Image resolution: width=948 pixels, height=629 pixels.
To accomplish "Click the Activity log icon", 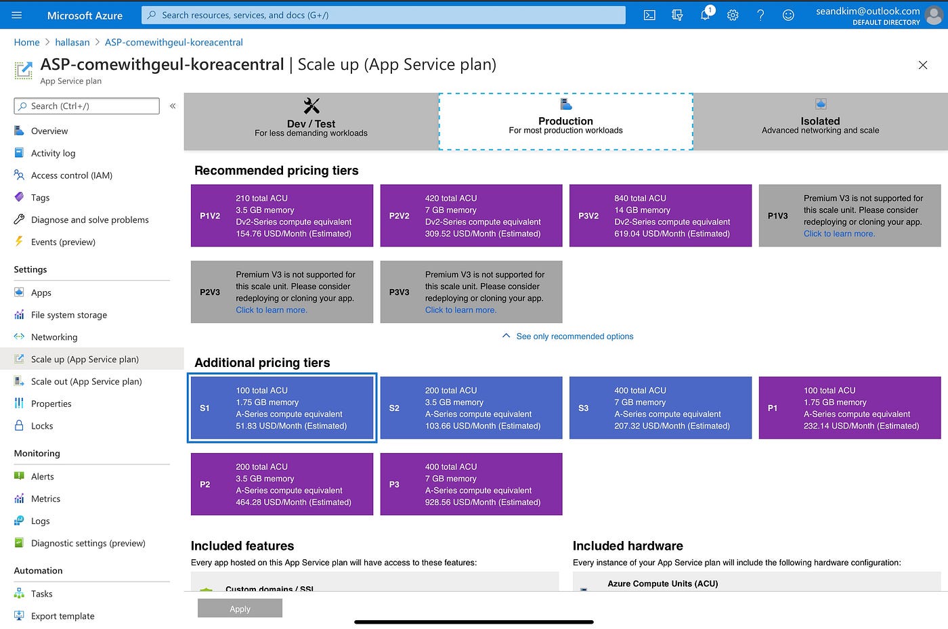I will point(19,153).
